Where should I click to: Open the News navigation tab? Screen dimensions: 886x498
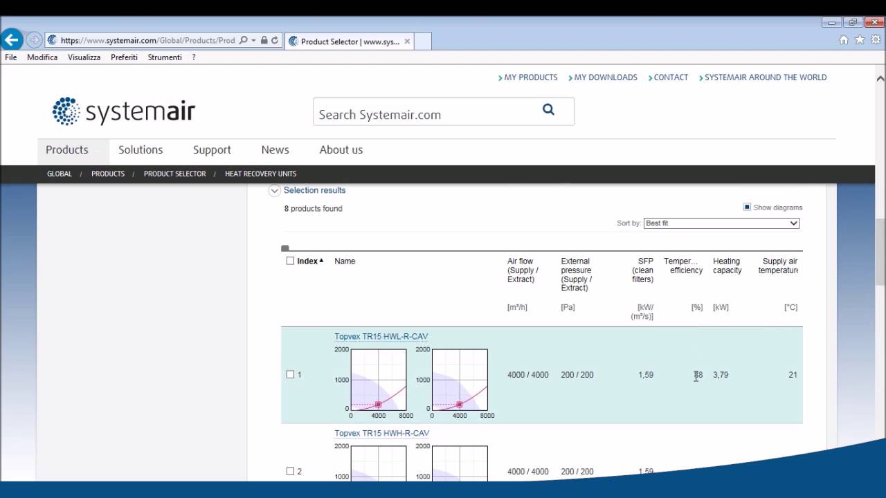point(275,150)
